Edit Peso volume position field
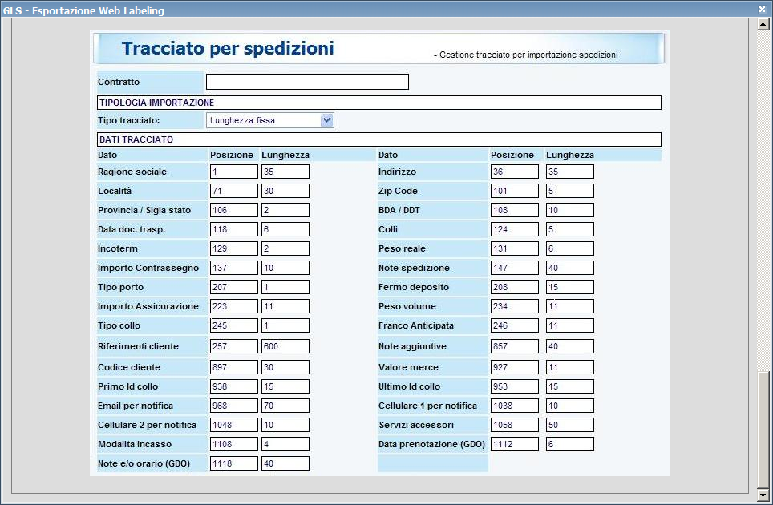The height and width of the screenshot is (505, 773). coord(515,306)
